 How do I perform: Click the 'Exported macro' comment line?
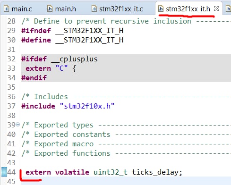64,144
